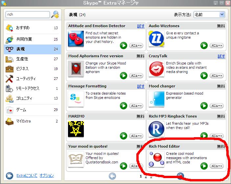Start Attitude and Emotion Detector green play button
This screenshot has width=231, height=184.
click(124, 46)
